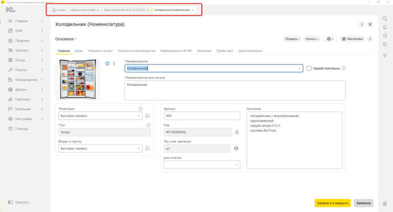Switch to Маркировка и ФГИС tab
Screen dimensions: 393x212
(x=176, y=51)
